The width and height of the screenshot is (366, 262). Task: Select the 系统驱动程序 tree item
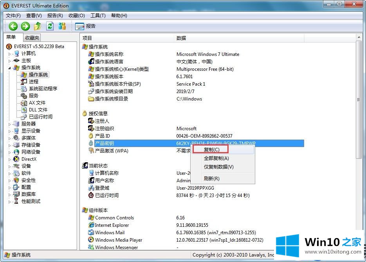pos(43,89)
